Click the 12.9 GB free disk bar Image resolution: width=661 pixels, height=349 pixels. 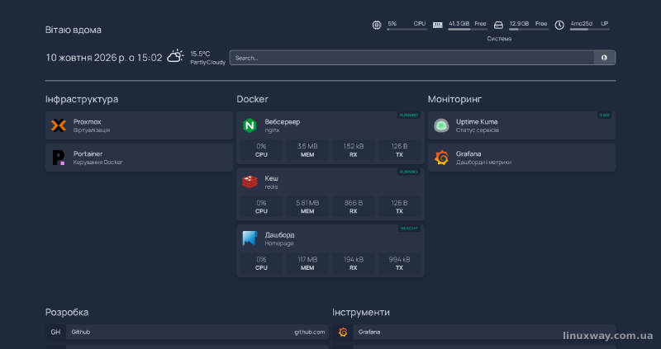coord(529,30)
